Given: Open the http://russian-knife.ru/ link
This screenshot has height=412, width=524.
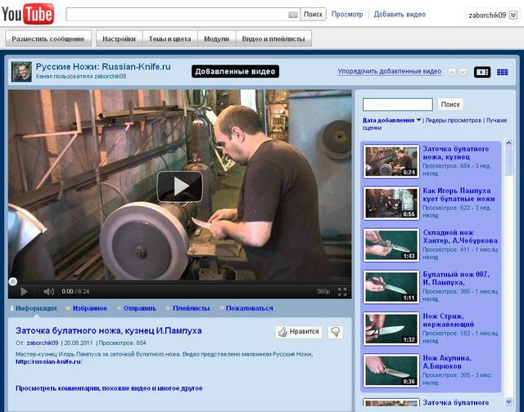Looking at the screenshot, I should pyautogui.click(x=49, y=361).
